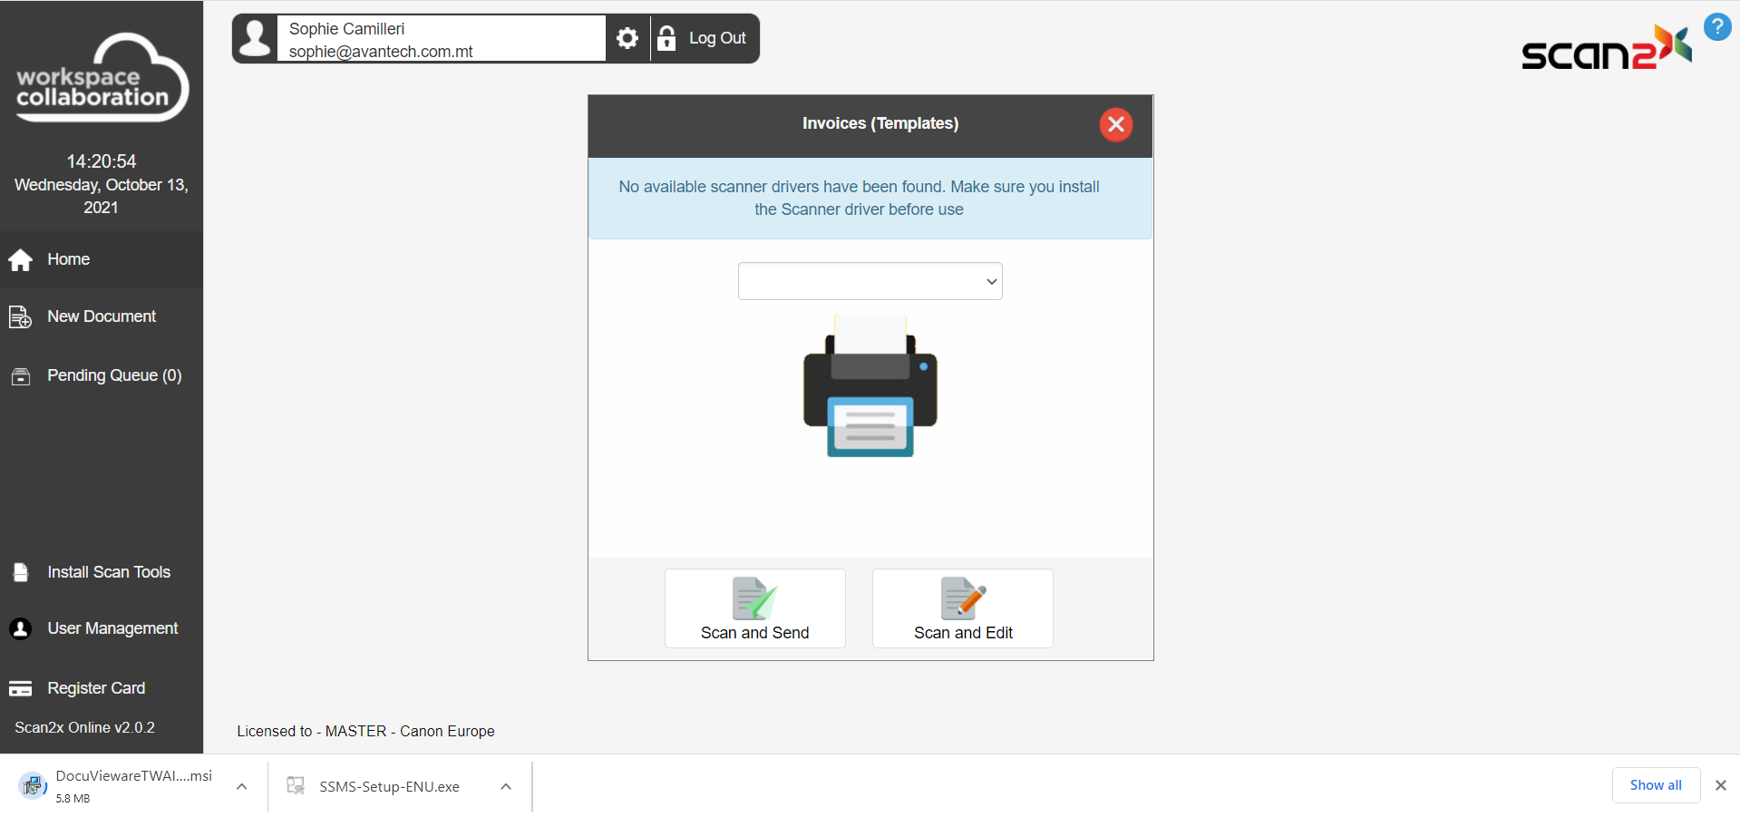Click the settings gear icon

tap(627, 38)
